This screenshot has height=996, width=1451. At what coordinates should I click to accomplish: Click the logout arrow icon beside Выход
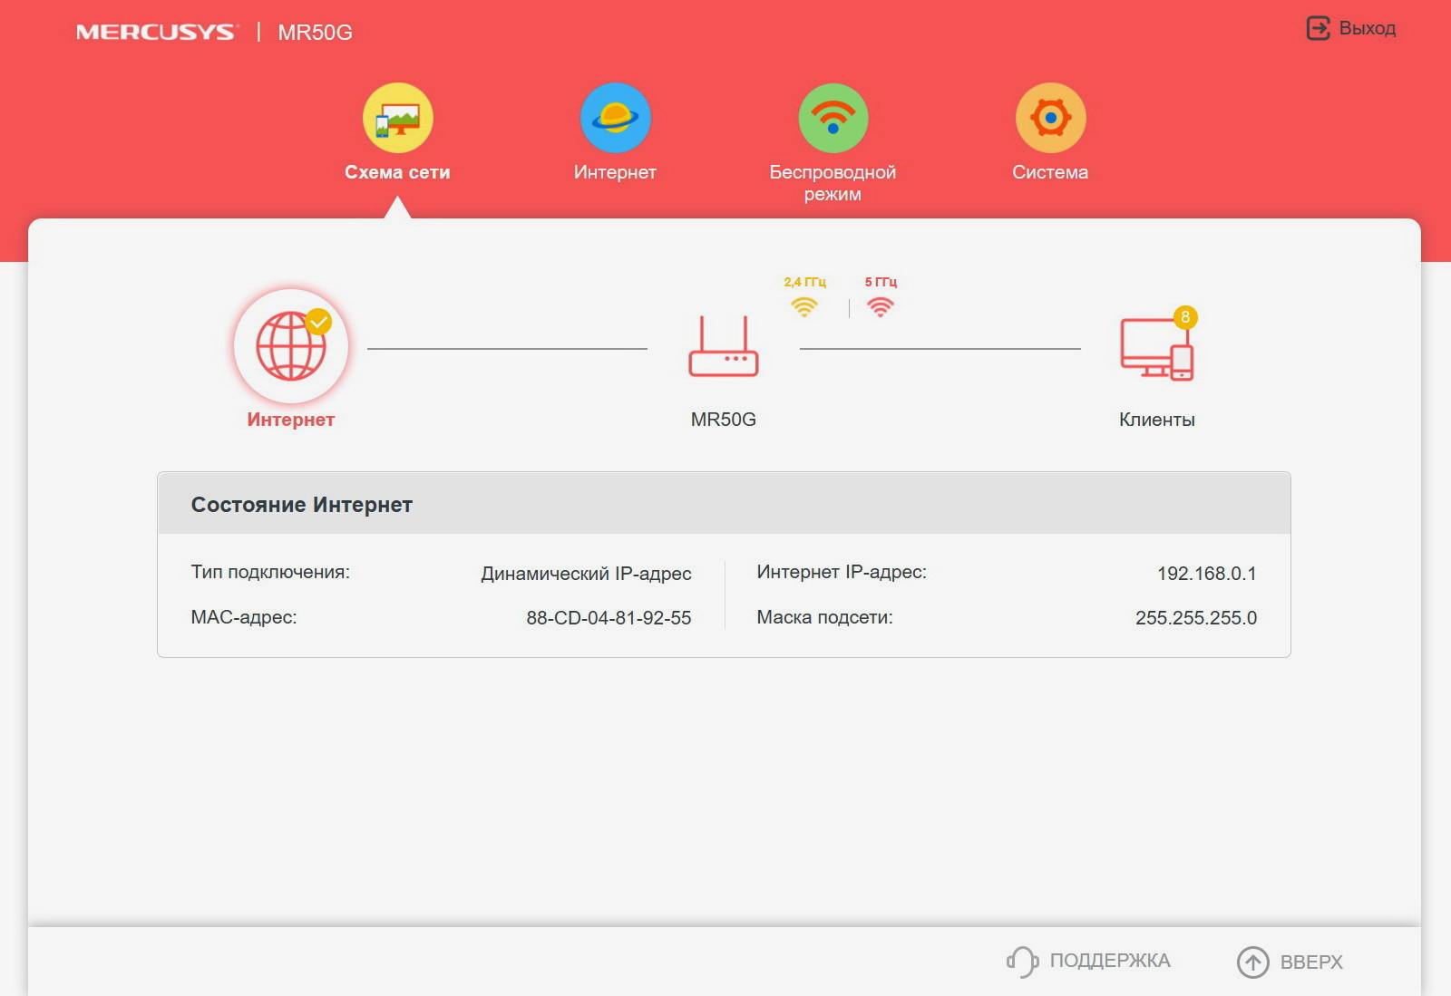(1318, 28)
